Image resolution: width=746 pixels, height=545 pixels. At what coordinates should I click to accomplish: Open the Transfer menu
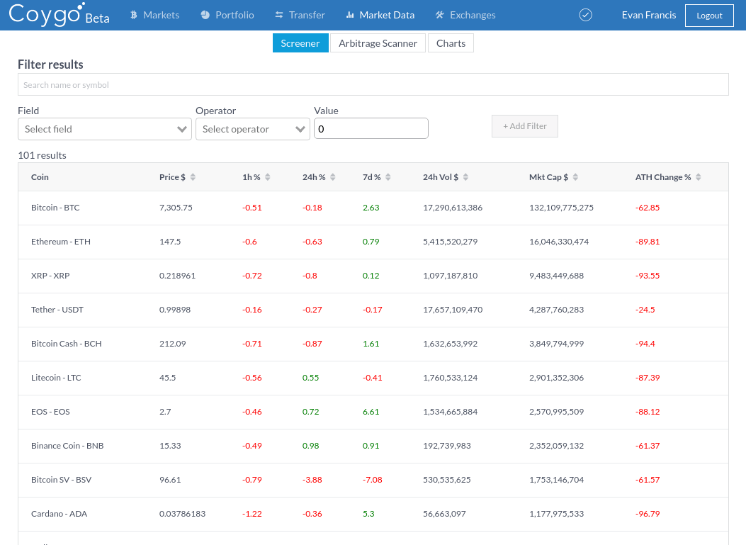click(x=300, y=15)
